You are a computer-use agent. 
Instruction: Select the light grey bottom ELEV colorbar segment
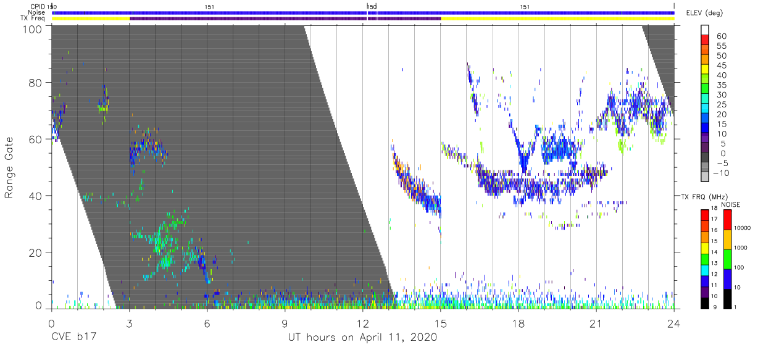click(705, 178)
